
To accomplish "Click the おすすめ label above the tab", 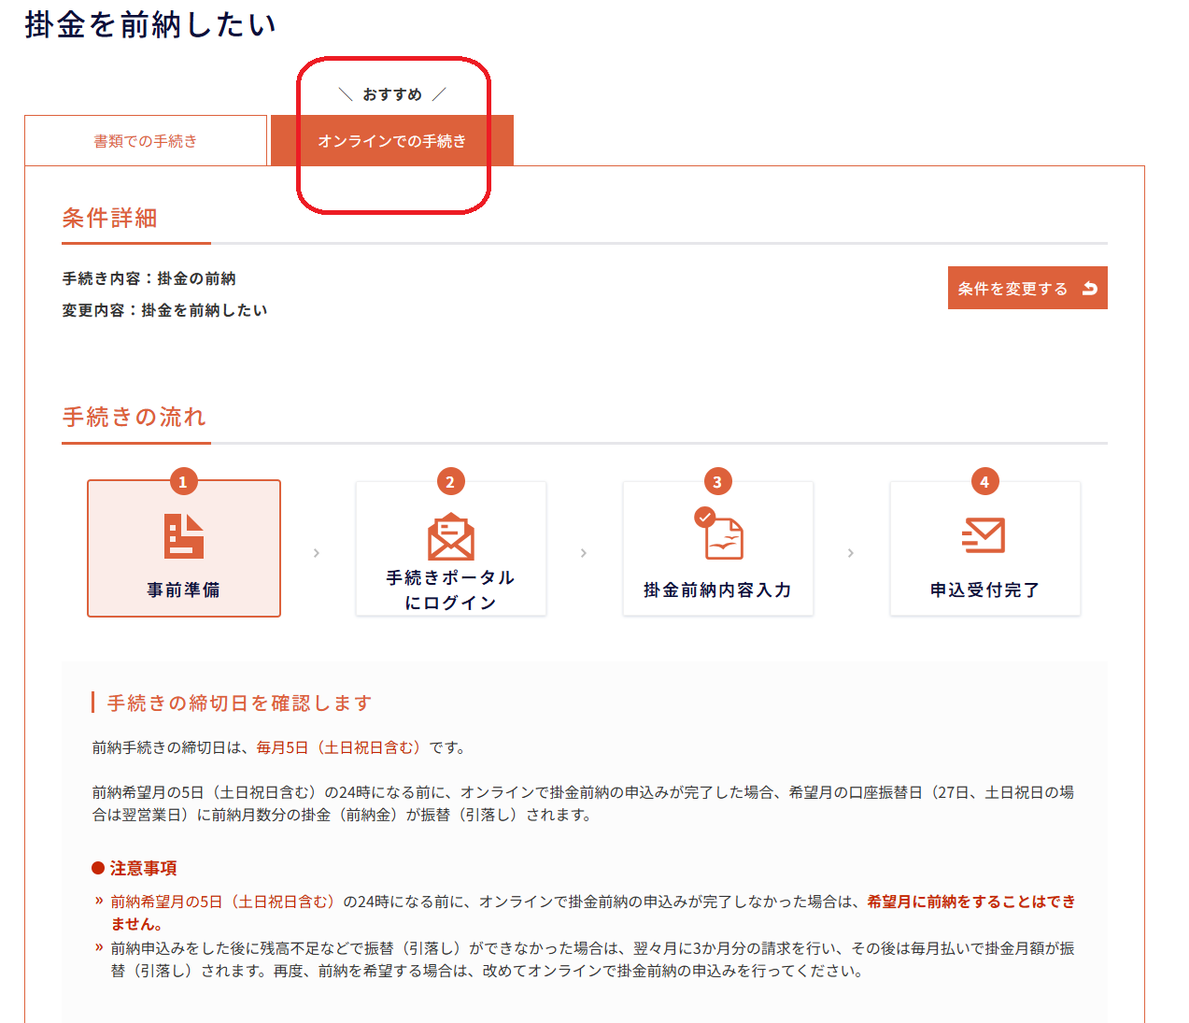I will tap(392, 94).
